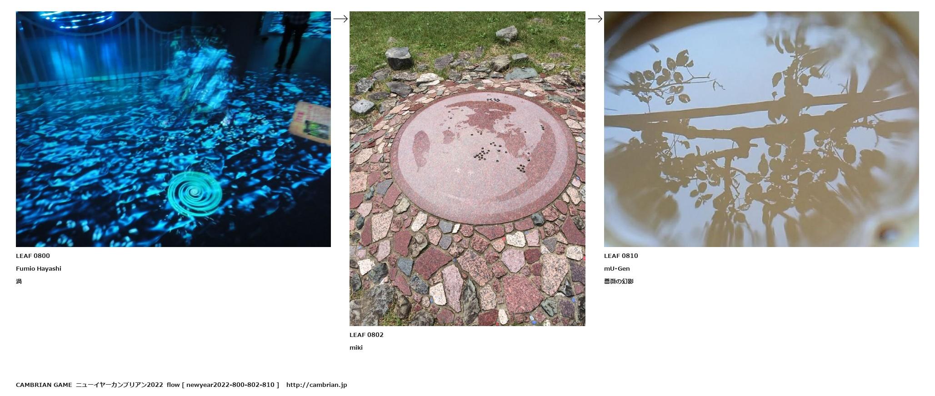Screen dimensions: 935x396
Task: Click the arrow between LEAF 0802 and 0810
Action: 595,19
